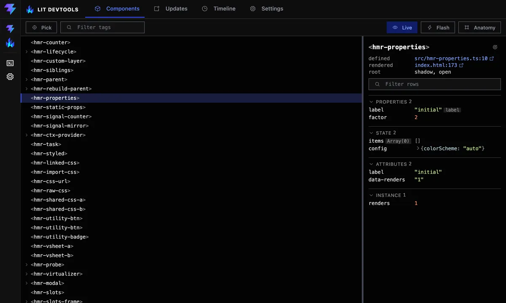Select the hmr-static-props row
The height and width of the screenshot is (303, 506).
[x=191, y=107]
